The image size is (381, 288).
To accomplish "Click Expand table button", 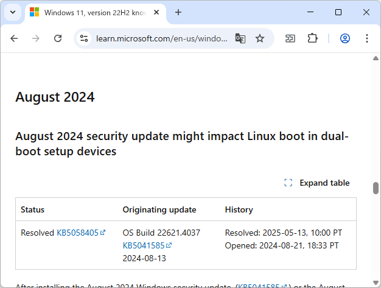I will coord(317,183).
